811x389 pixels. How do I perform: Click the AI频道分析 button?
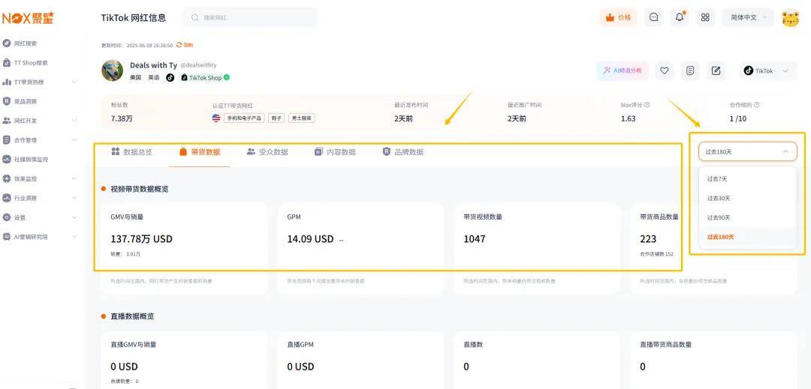pyautogui.click(x=623, y=71)
